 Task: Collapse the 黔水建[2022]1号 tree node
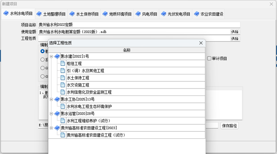click(x=51, y=56)
